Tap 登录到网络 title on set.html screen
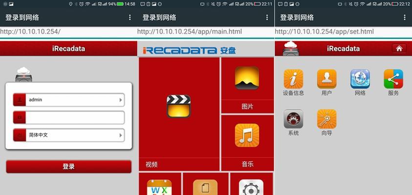This screenshot has width=412, height=195. pyautogui.click(x=297, y=18)
